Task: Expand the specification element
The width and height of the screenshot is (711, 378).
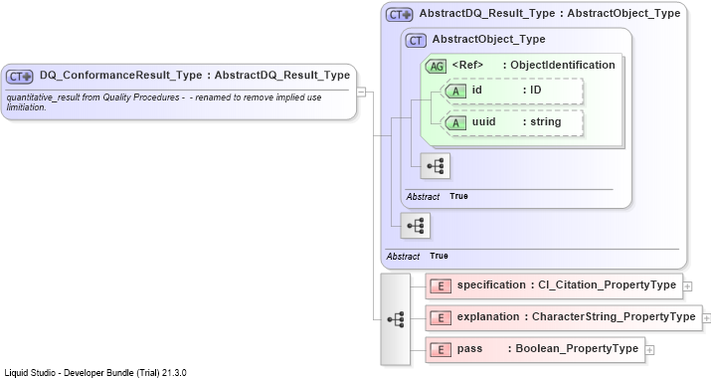Action: coord(688,286)
